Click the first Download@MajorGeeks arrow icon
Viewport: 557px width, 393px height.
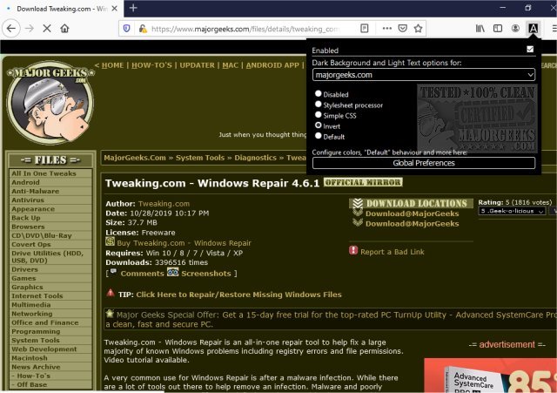point(358,213)
